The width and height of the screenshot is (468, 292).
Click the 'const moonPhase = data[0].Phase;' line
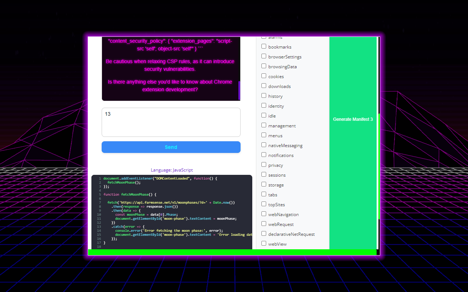147,215
